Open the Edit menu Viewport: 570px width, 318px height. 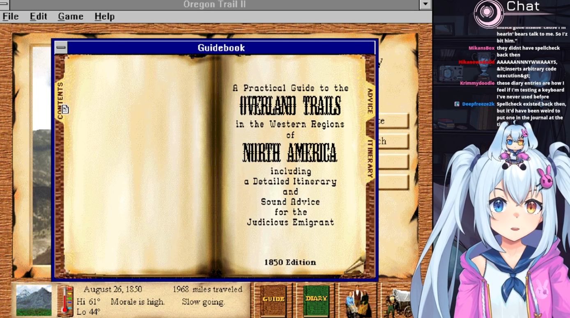(39, 16)
